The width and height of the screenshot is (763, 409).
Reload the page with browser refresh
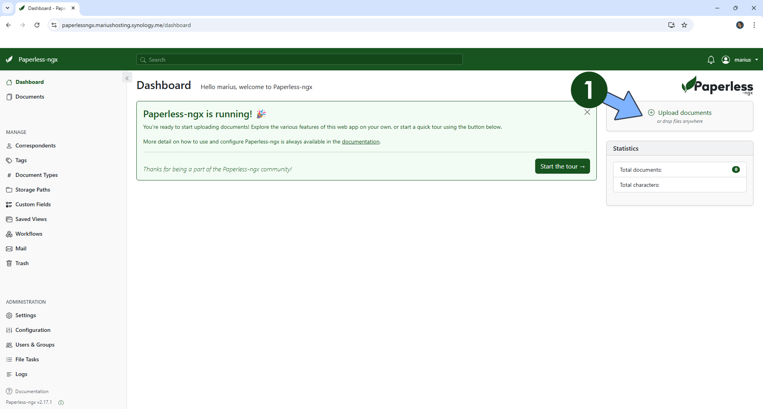coord(37,25)
